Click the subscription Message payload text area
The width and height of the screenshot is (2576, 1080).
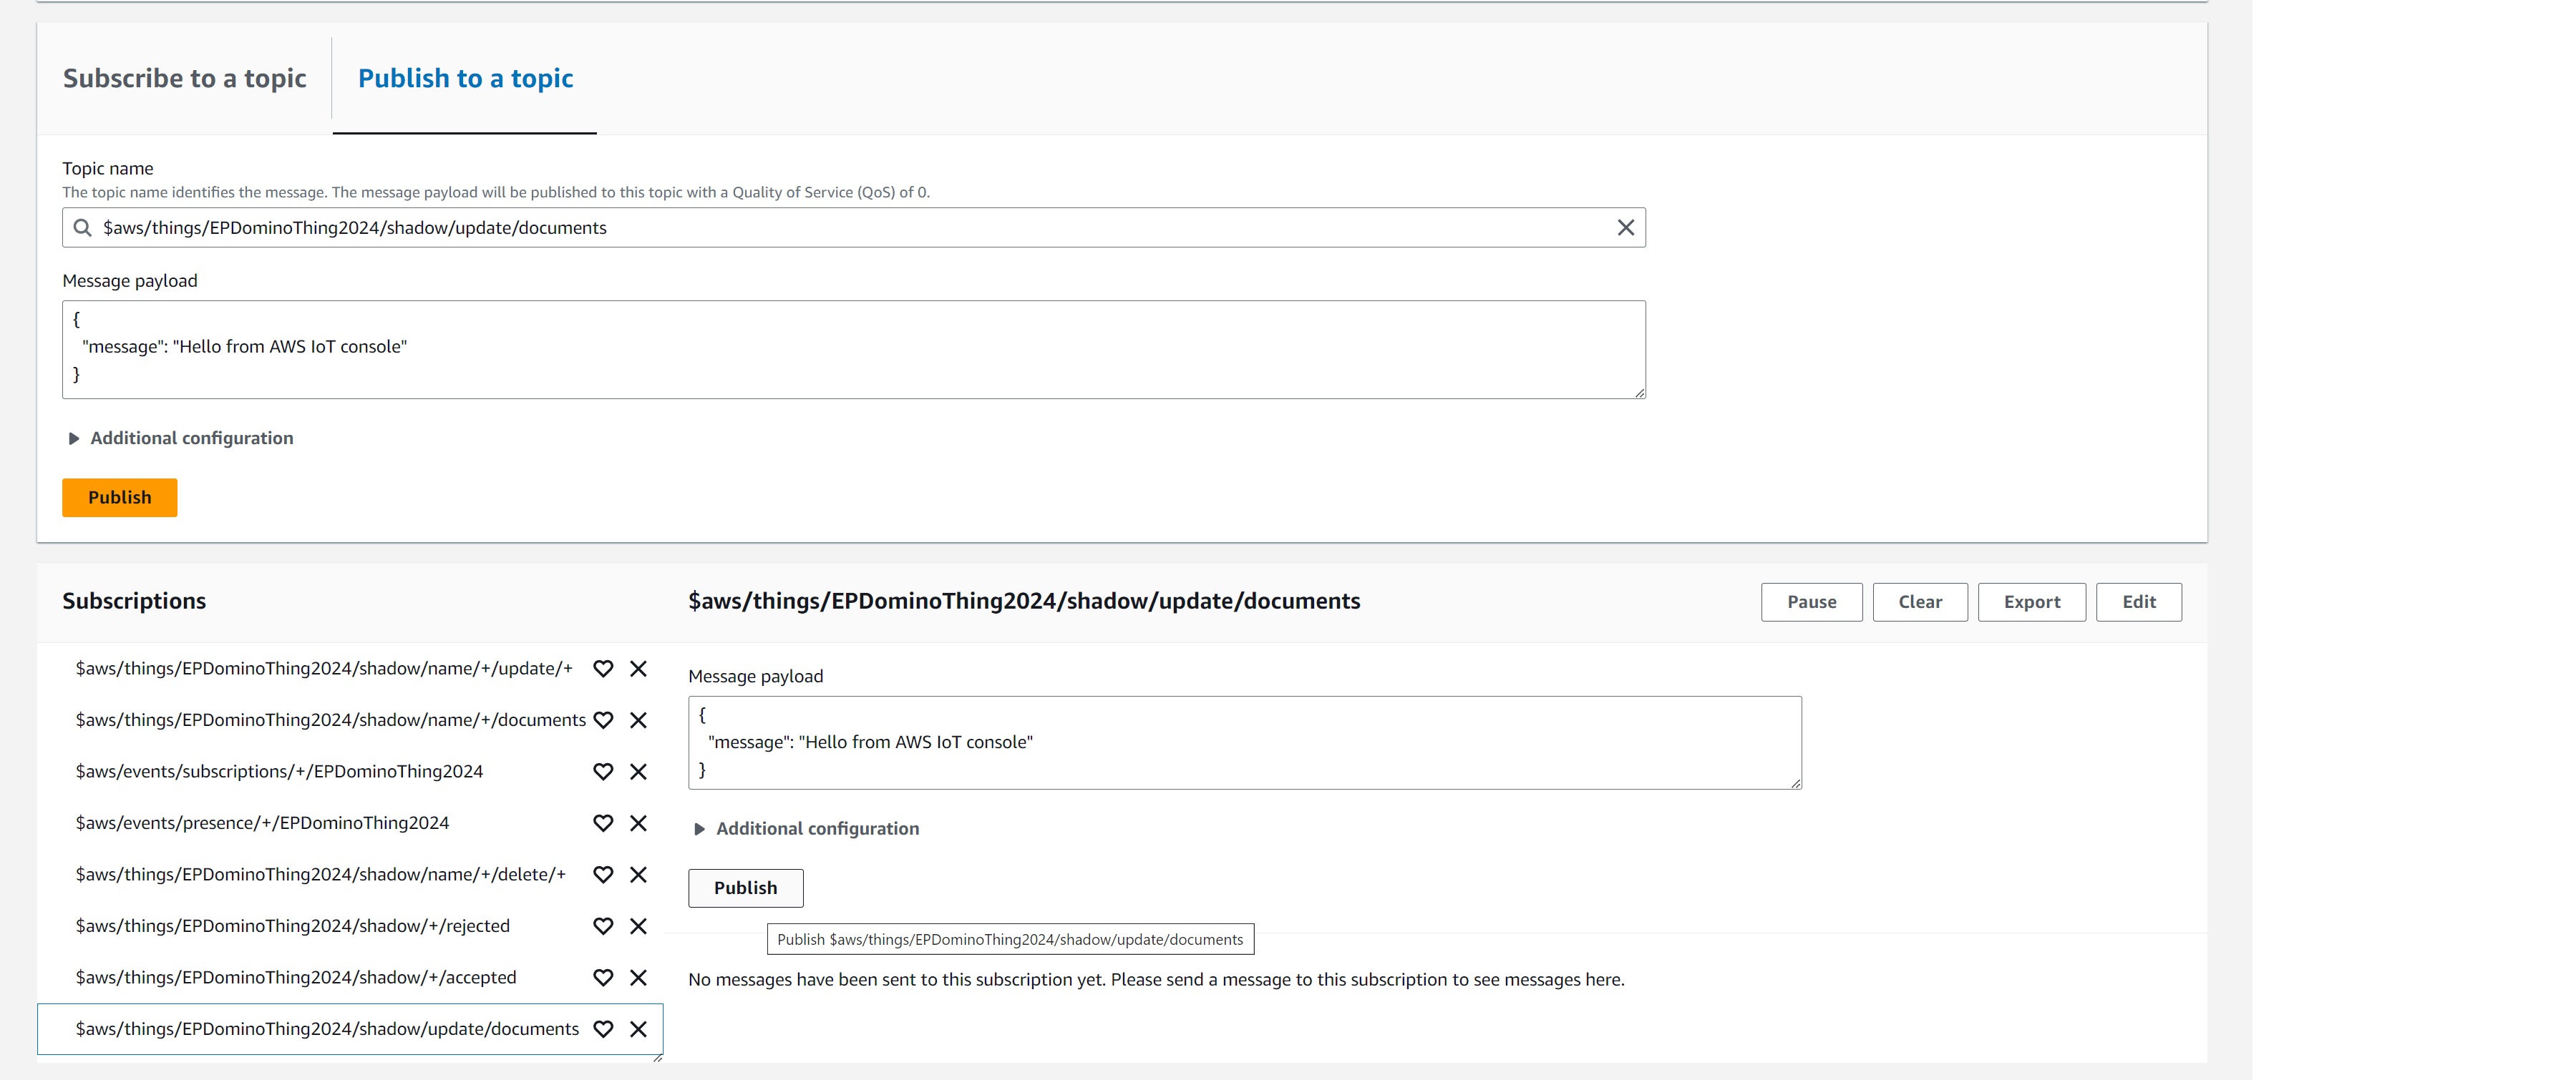(1244, 742)
